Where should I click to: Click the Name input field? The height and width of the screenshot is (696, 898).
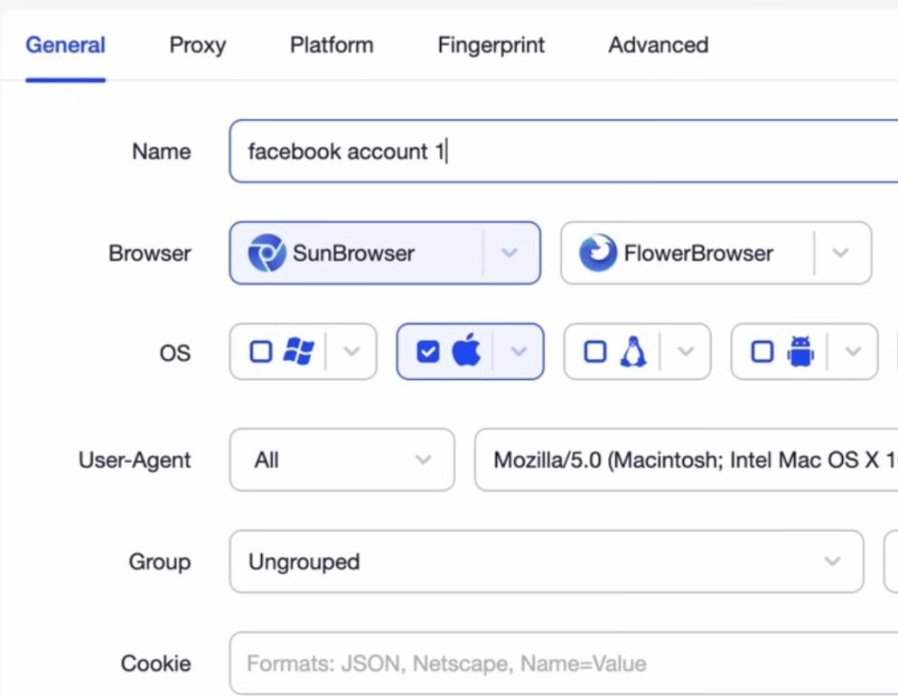[x=564, y=151]
